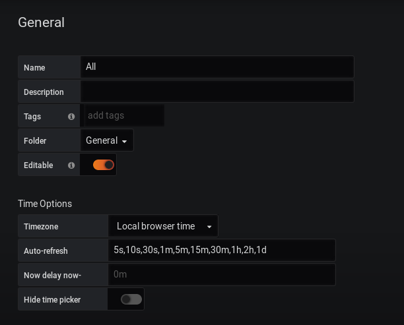Select the Auto-refresh intervals field
Viewport: 404px width, 325px height.
point(222,251)
